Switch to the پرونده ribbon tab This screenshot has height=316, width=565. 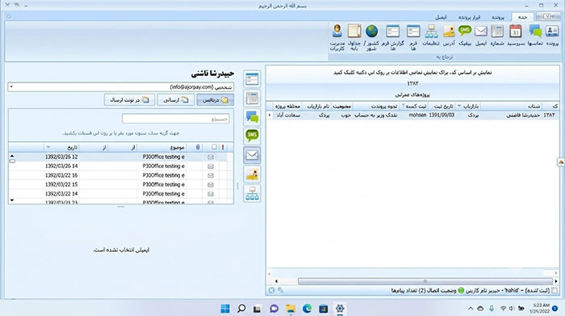[x=498, y=17]
